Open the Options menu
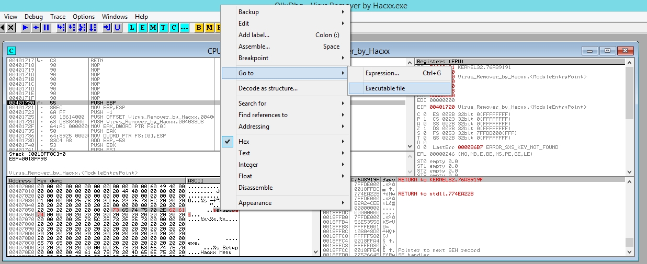 tap(84, 17)
